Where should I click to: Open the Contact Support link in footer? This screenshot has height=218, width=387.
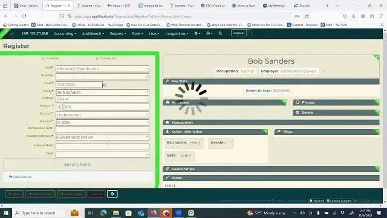[x=339, y=200]
